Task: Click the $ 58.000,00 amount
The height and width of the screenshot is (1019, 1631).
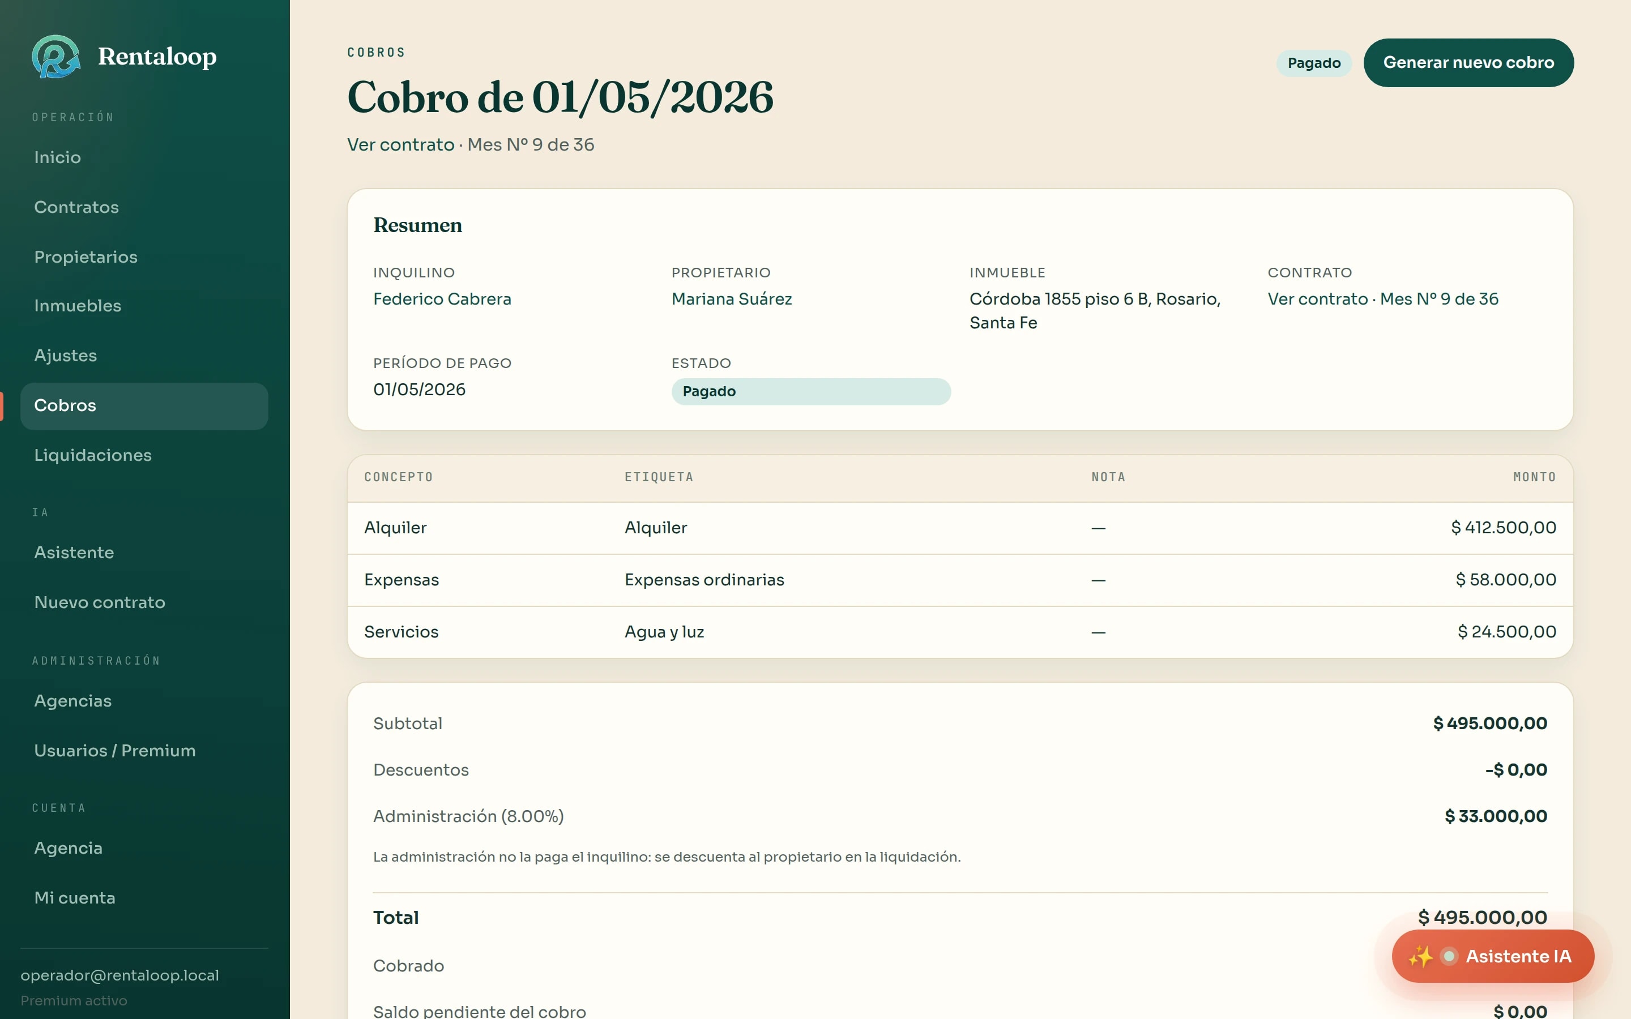Action: click(1506, 580)
